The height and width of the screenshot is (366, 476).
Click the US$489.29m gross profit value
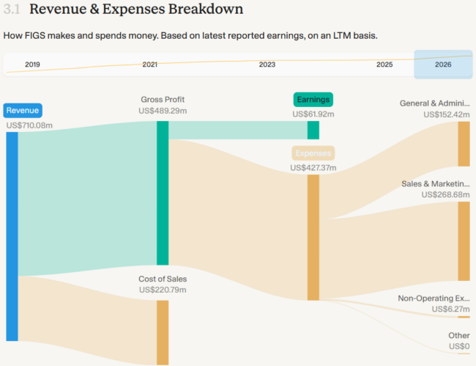pyautogui.click(x=163, y=111)
